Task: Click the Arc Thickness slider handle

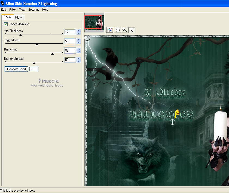Action: coord(21,35)
